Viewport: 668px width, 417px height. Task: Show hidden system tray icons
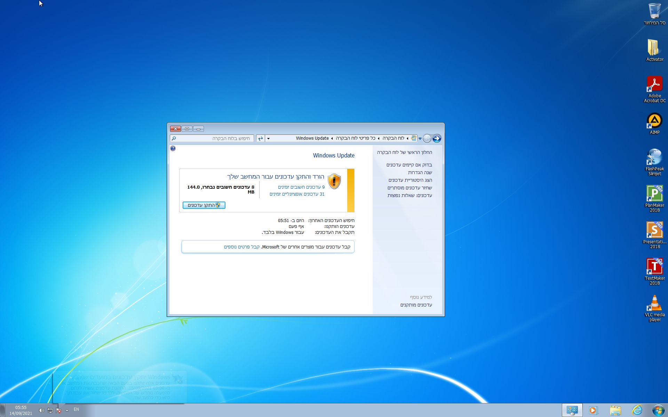[x=67, y=410]
